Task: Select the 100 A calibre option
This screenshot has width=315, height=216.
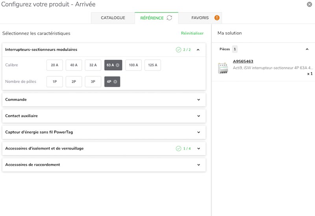Action: [x=133, y=65]
